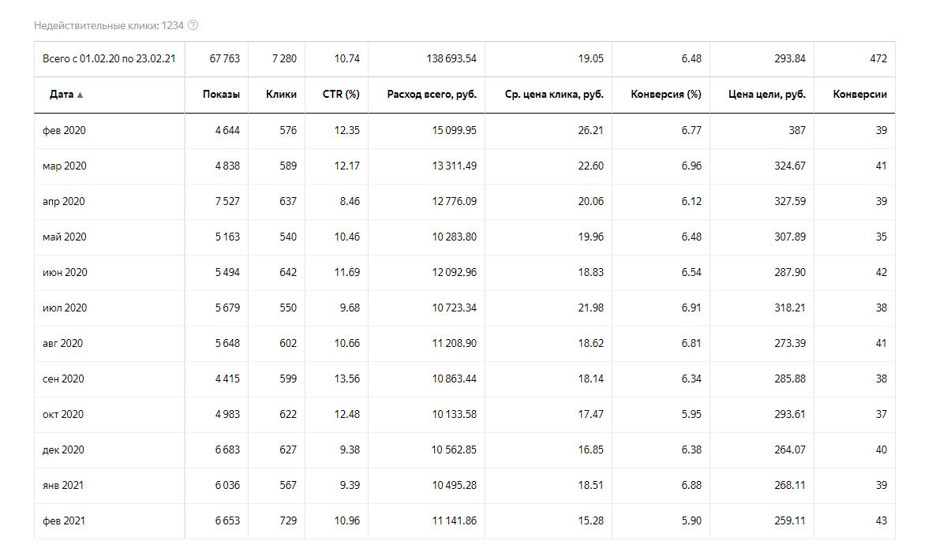
Task: Click the Цена цели, руб. header
Action: (x=767, y=94)
